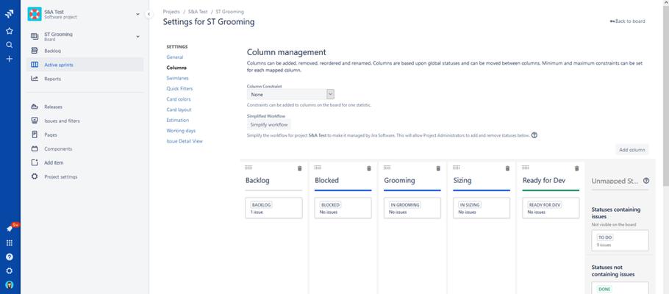Expand the ST Grooming board switcher chevron
This screenshot has width=669, height=294.
[x=137, y=37]
